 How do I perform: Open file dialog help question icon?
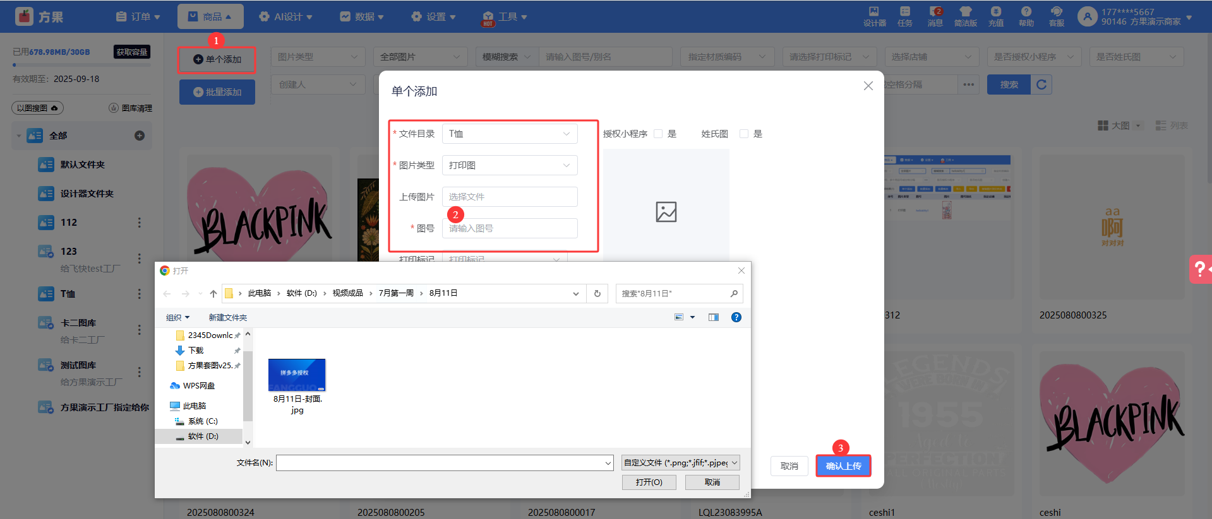[736, 317]
